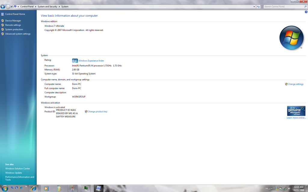The height and width of the screenshot is (192, 308).
Task: Click Change product key link
Action: point(97,112)
